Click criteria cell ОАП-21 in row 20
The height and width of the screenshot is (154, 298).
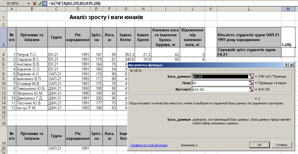[x=56, y=148]
